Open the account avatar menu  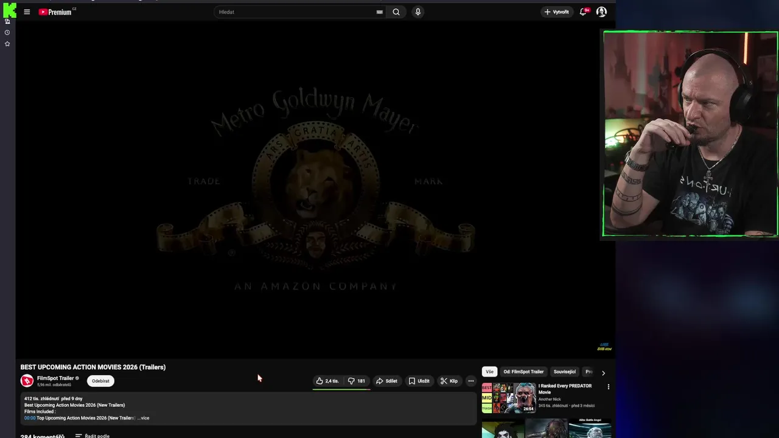point(601,12)
